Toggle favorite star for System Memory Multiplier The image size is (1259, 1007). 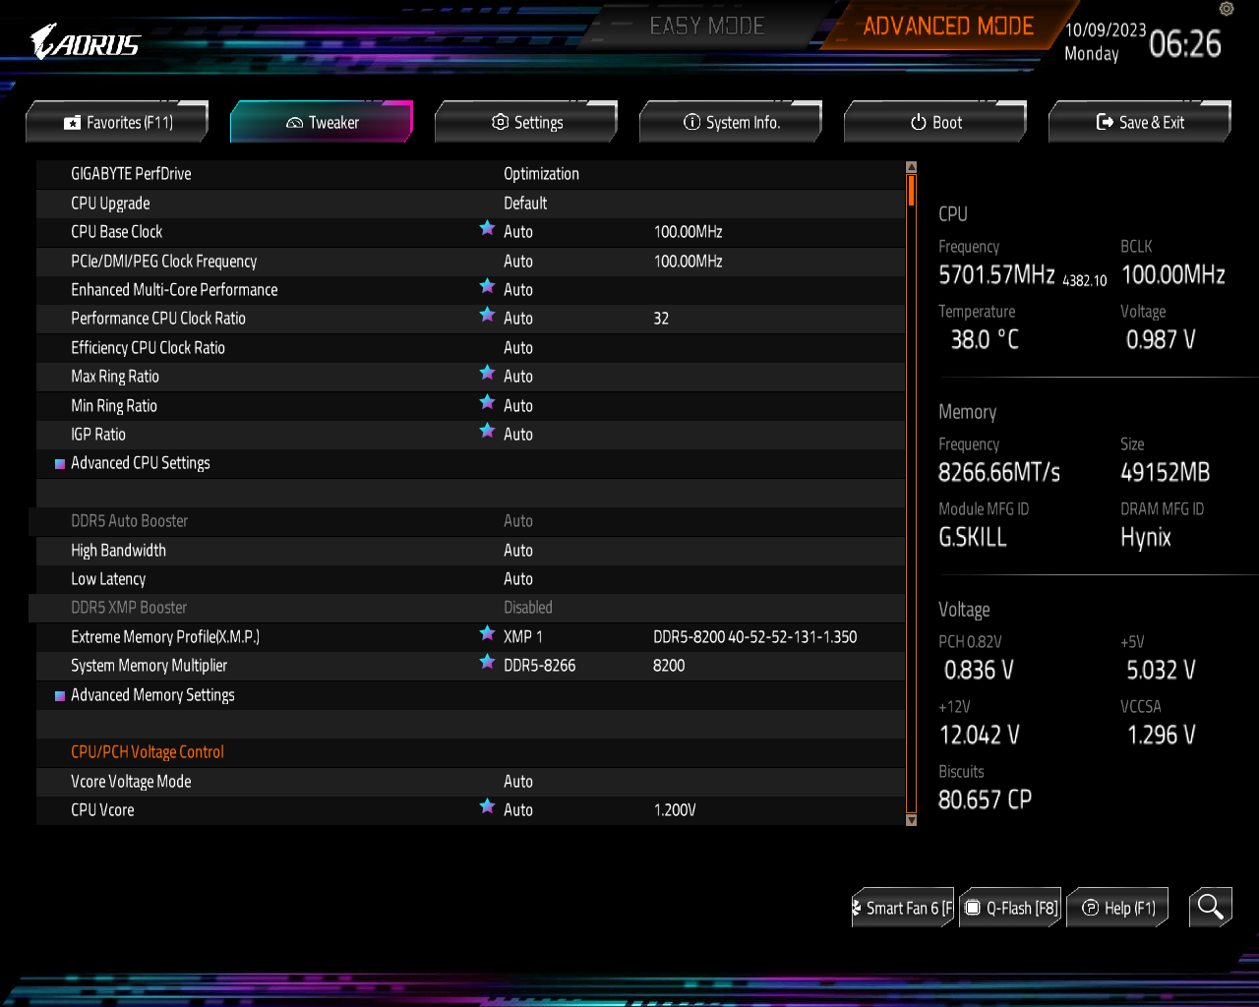[x=487, y=662]
